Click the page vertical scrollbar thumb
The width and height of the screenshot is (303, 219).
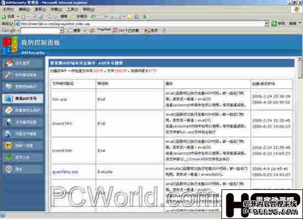pyautogui.click(x=300, y=69)
